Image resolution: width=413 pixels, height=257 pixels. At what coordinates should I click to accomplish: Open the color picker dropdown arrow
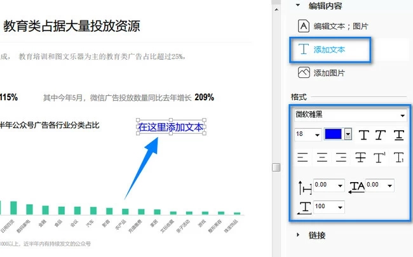coord(348,135)
